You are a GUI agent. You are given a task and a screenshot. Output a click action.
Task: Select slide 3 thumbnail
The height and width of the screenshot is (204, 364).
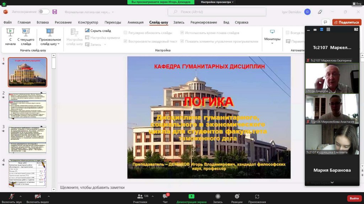pyautogui.click(x=27, y=139)
